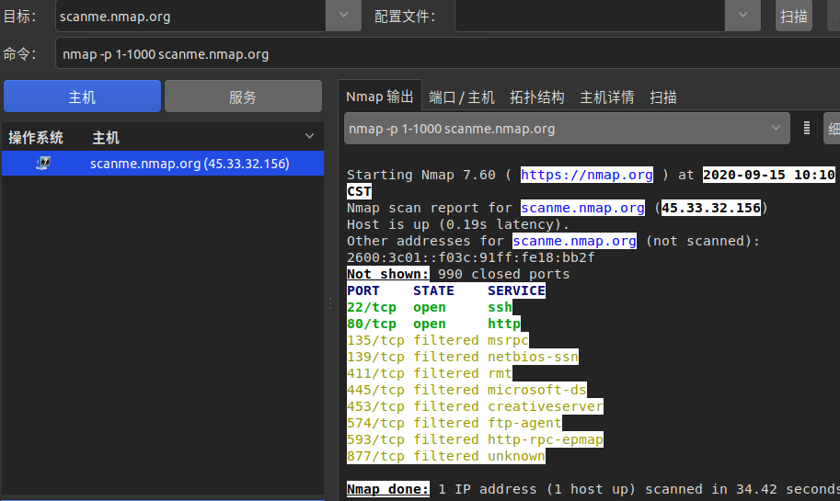Select the scanme.nmap.org (45.33.32.156) host row
840x501 pixels.
point(163,164)
